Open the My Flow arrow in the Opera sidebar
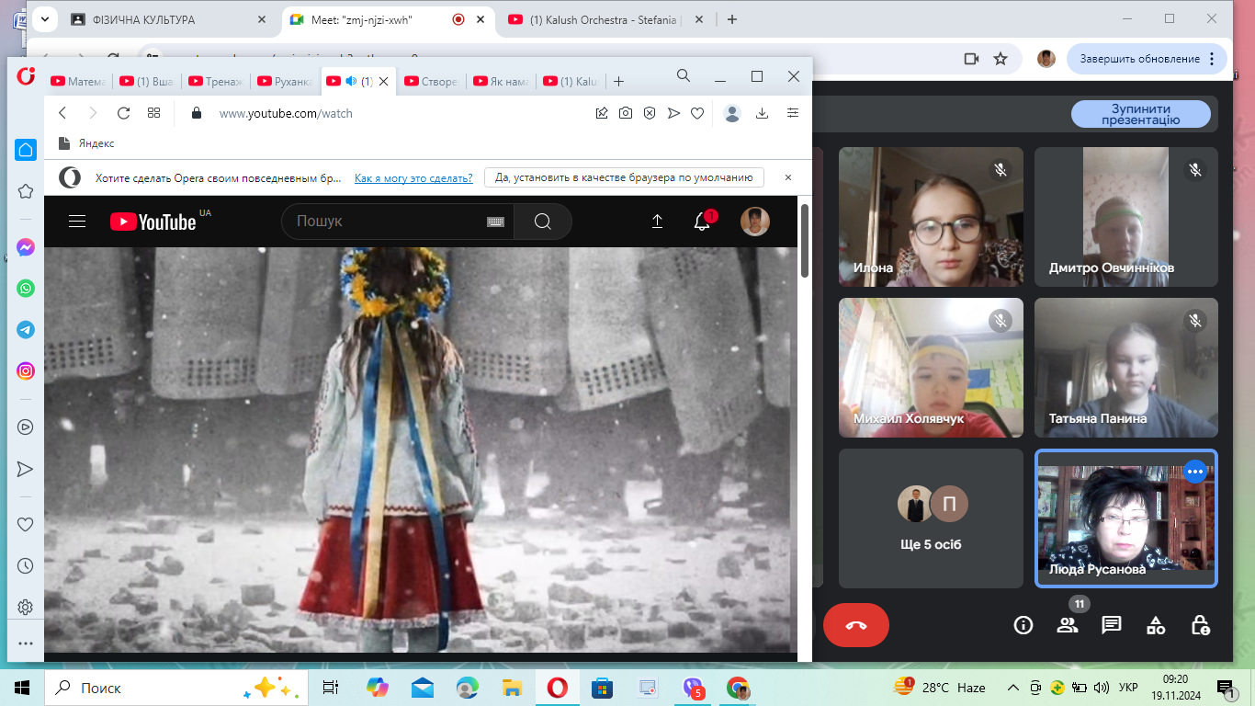 pyautogui.click(x=26, y=469)
